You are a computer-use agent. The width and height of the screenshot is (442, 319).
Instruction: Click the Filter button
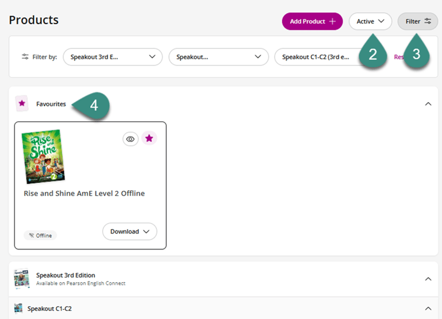point(417,21)
